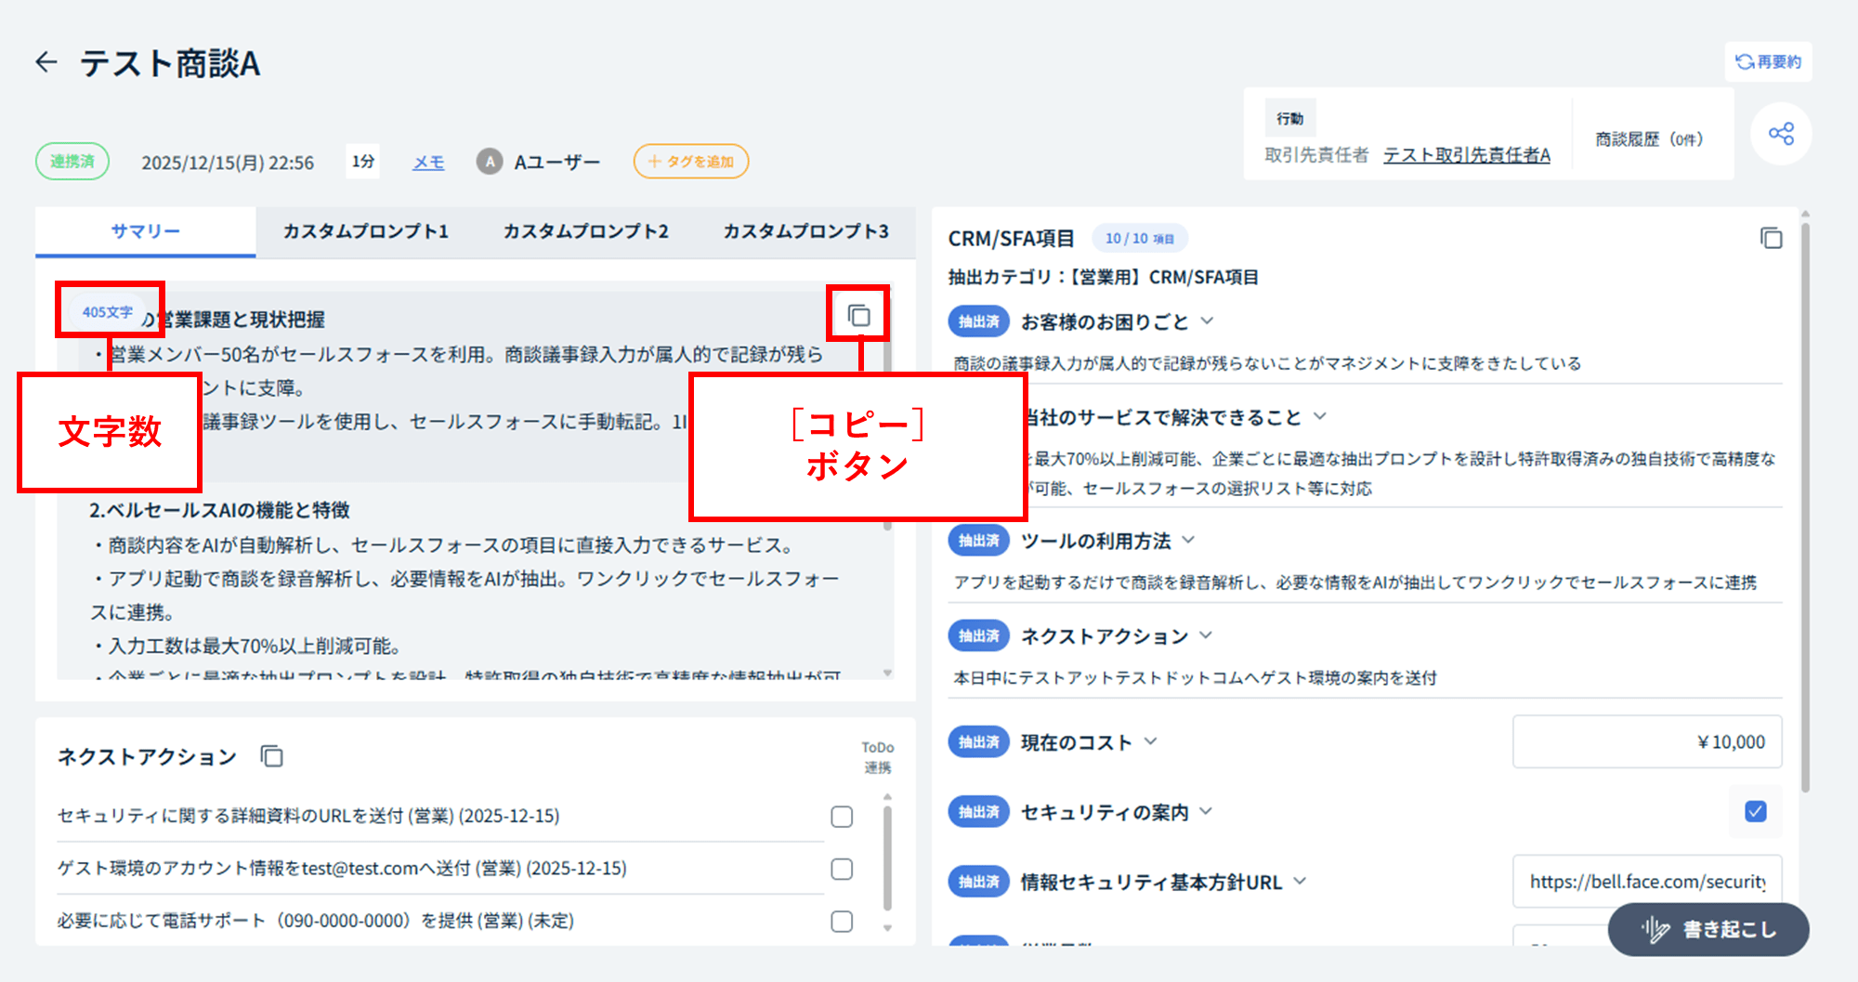
Task: Expand the 現在のコスト chevron
Action: point(1151,741)
